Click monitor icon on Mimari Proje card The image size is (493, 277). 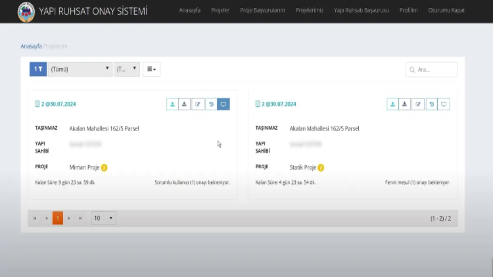click(223, 104)
